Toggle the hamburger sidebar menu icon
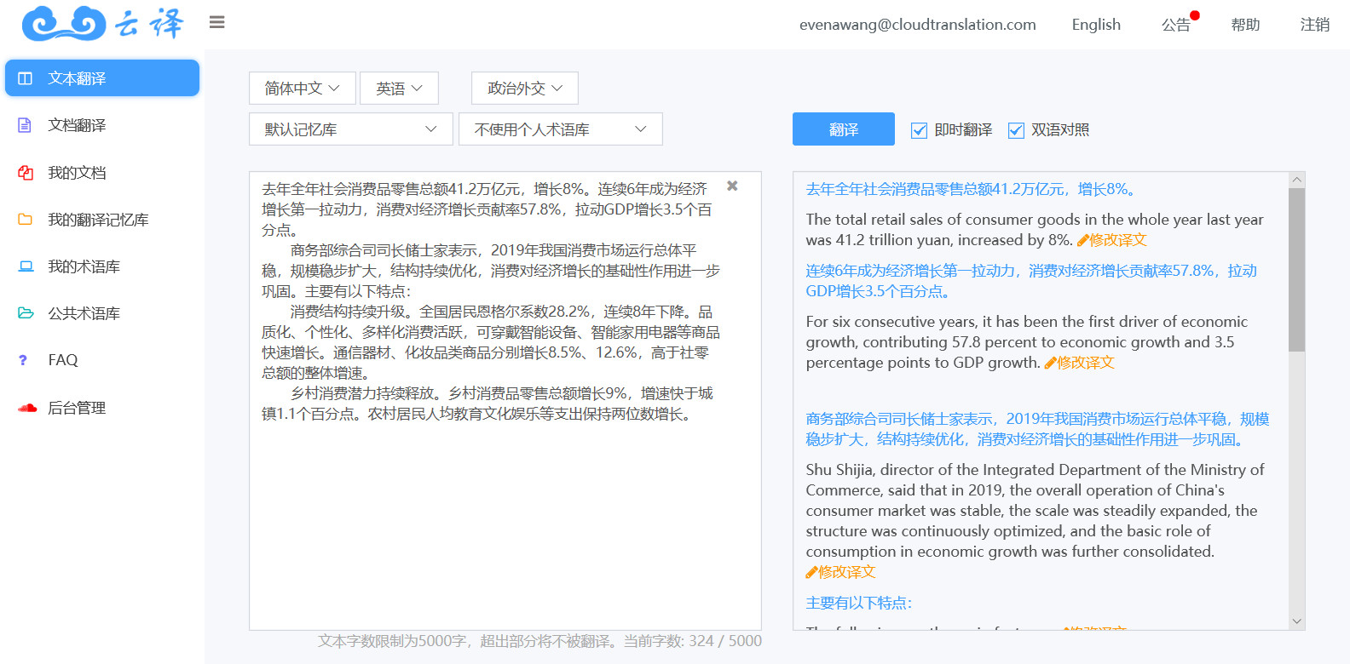The height and width of the screenshot is (664, 1350). click(x=217, y=22)
